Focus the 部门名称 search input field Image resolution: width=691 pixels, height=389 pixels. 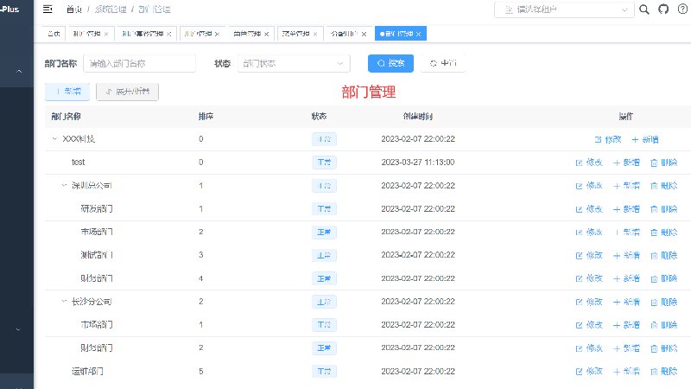(x=139, y=63)
